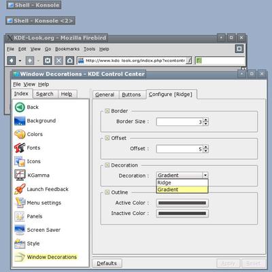Open the Firebird back history dropdown arrow
272x272 pixels.
20,61
